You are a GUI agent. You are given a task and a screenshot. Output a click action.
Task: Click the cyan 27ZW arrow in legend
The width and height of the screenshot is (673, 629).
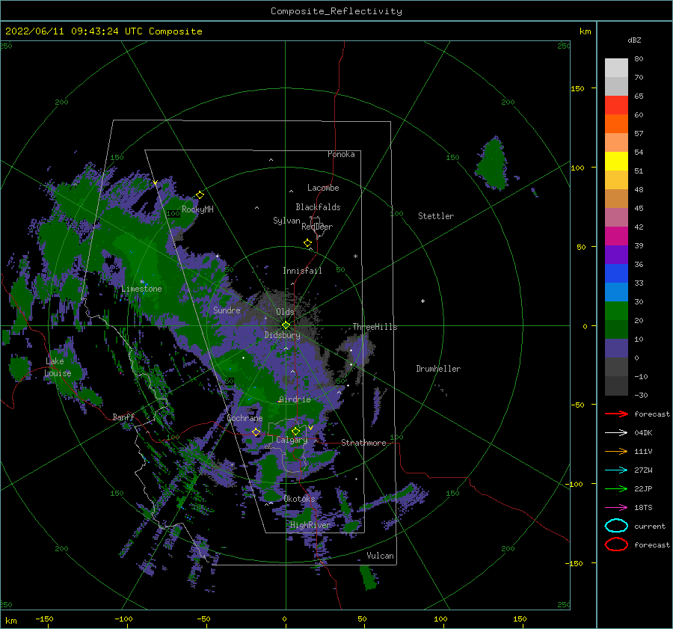click(616, 470)
